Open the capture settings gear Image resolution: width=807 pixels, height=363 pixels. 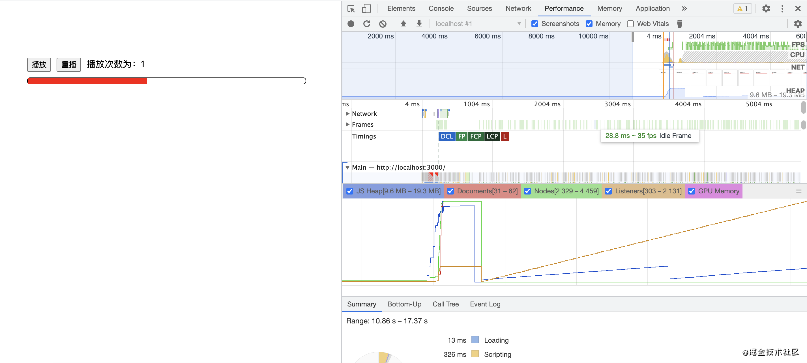(x=797, y=24)
